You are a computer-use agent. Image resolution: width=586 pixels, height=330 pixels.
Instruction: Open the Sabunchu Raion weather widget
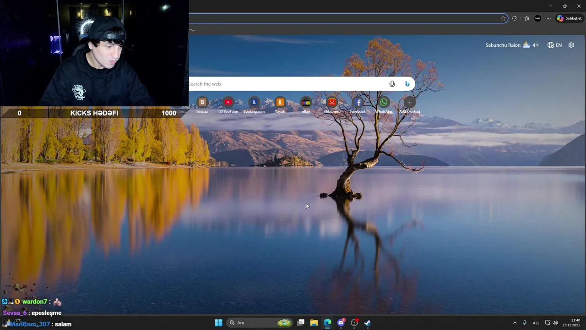(512, 45)
